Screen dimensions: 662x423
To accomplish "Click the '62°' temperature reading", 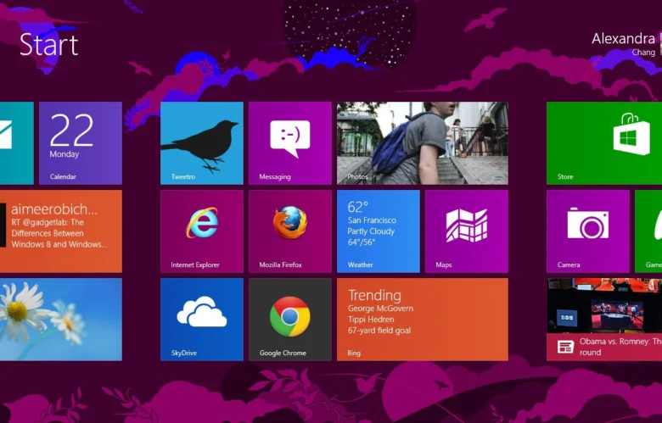I will tap(358, 207).
